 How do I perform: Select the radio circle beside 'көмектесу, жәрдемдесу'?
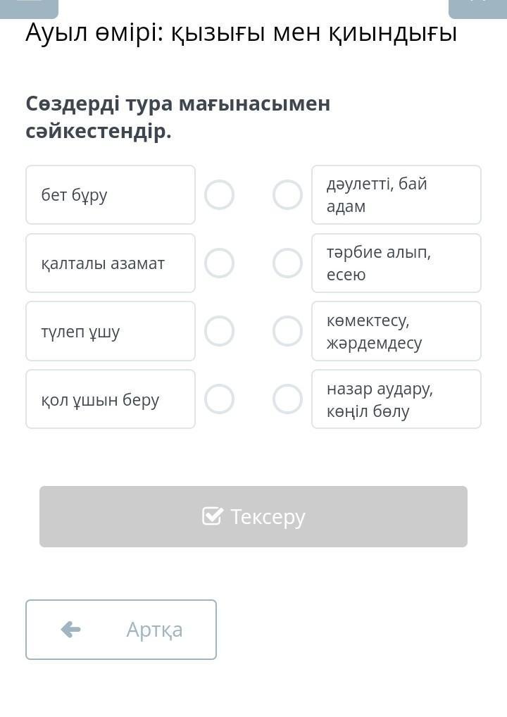pos(287,331)
